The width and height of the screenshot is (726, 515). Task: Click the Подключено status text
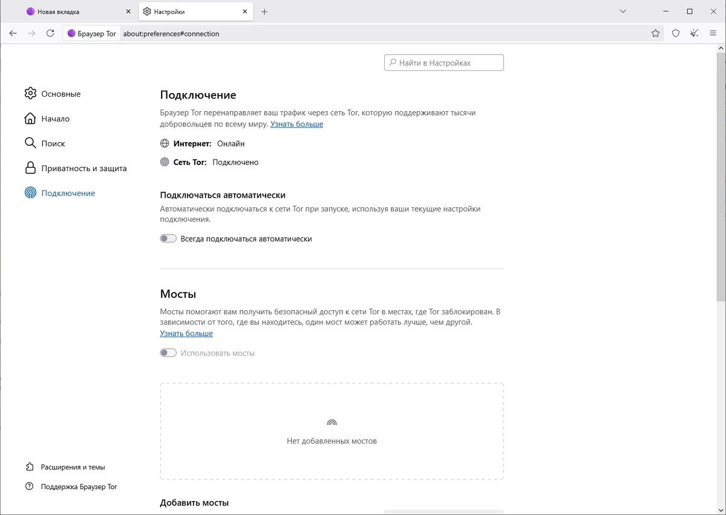coord(235,162)
